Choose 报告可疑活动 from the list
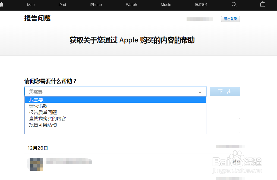 point(43,125)
